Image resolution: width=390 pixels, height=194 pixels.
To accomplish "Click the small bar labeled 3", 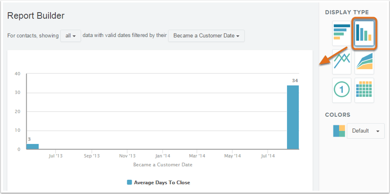I will 33,146.
